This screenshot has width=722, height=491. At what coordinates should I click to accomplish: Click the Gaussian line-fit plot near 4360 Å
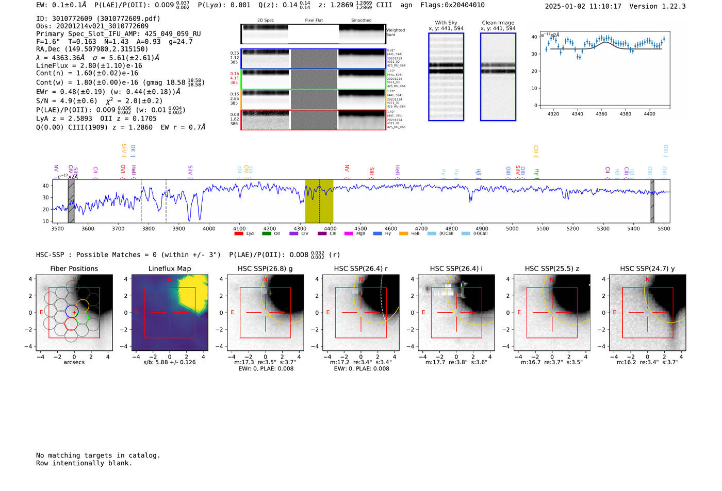[604, 71]
